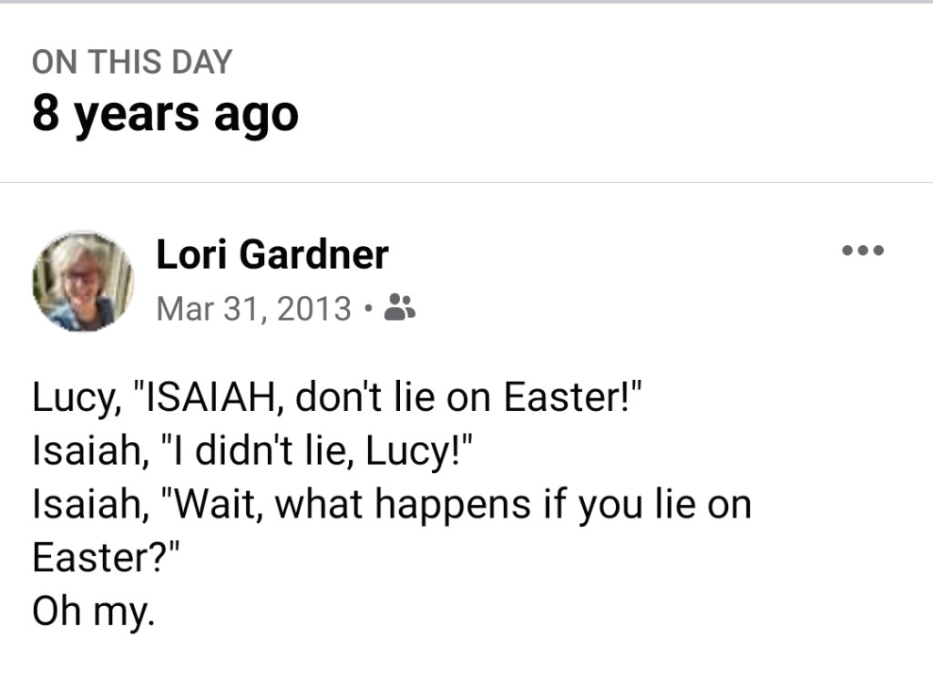Click the divider line below "8 years ago"
The image size is (933, 688).
coord(466,182)
